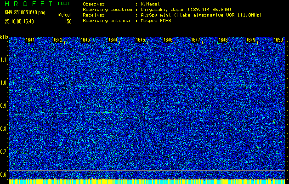Select the 0.9 frequency axis label
The image size is (289, 184).
coord(4,106)
